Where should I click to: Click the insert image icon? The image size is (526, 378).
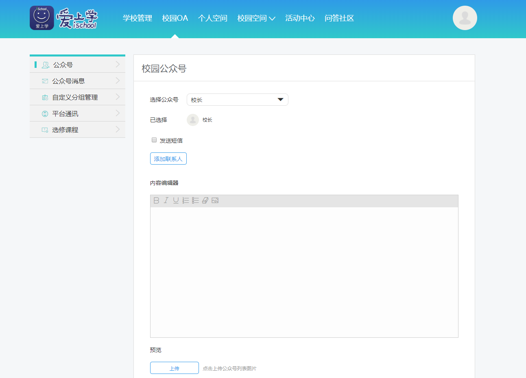(215, 200)
